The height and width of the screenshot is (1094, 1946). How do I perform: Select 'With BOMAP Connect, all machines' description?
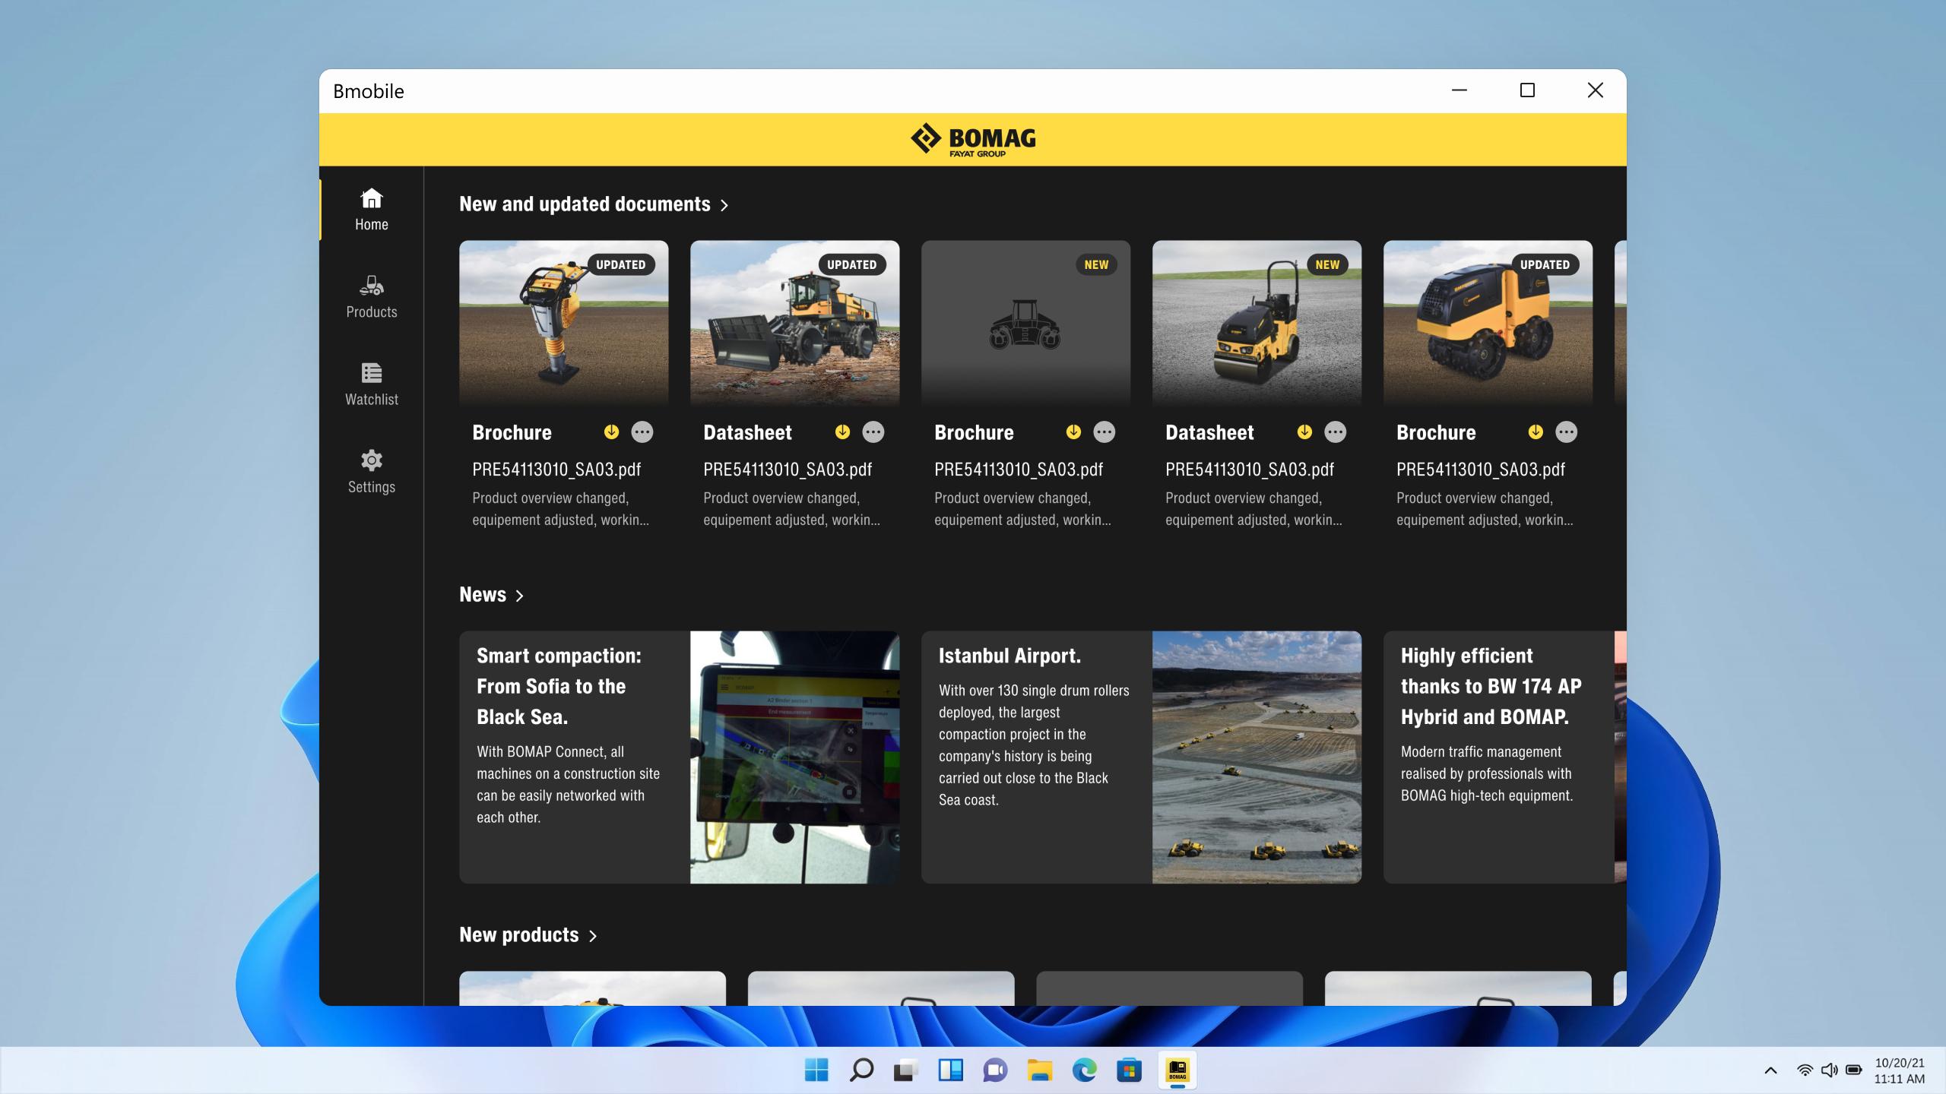pyautogui.click(x=568, y=784)
